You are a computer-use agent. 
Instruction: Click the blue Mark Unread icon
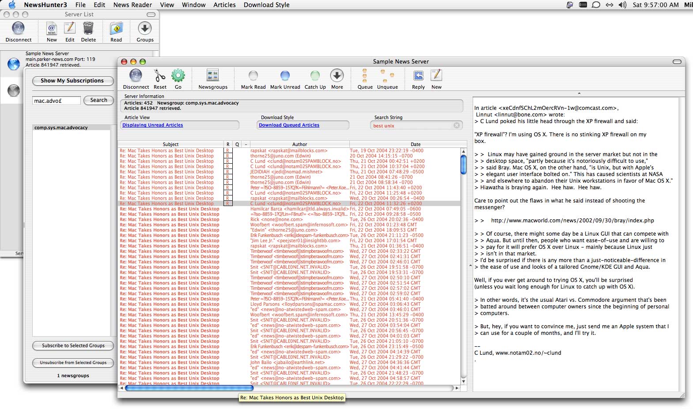285,76
